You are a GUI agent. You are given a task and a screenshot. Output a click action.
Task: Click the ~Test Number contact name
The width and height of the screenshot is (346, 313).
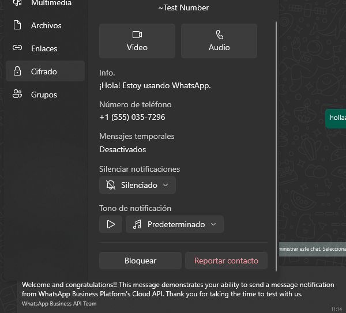(x=183, y=7)
